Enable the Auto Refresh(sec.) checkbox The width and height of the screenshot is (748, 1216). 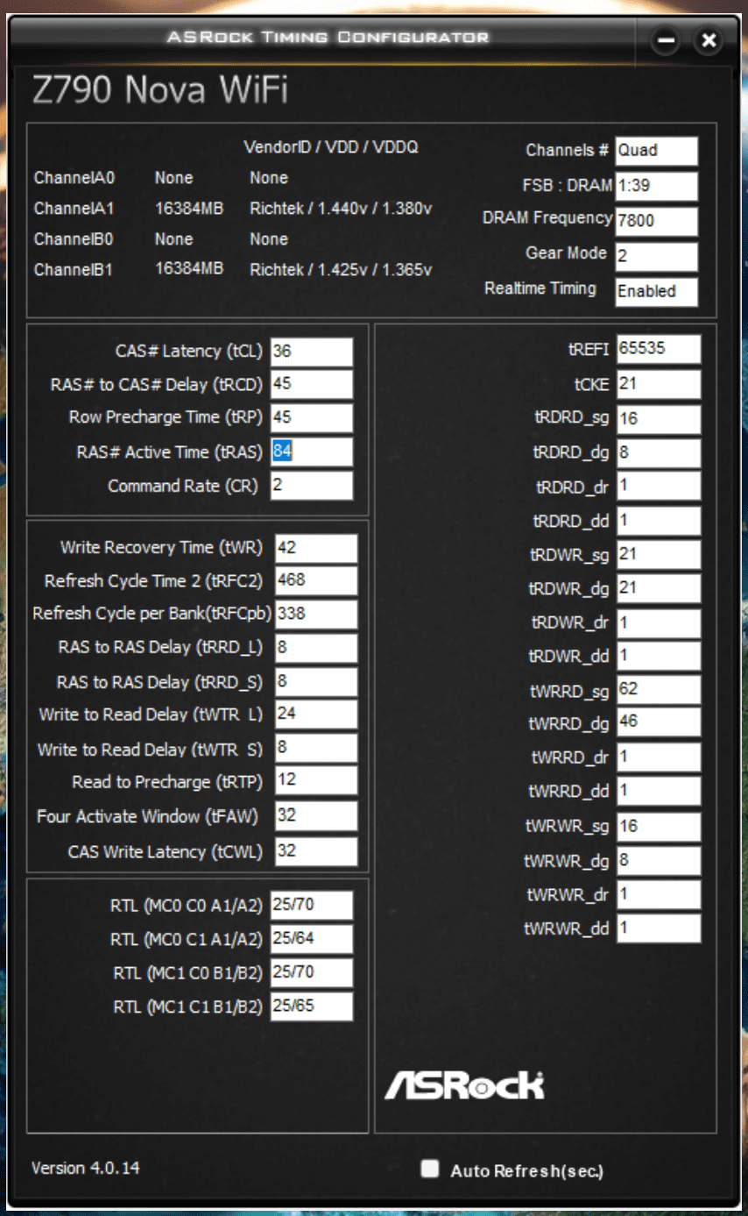[x=429, y=1169]
